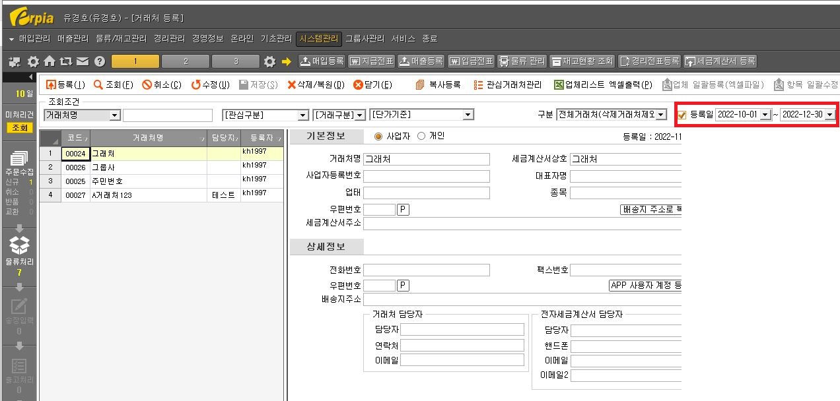Click the refresh loop arrows icon
Viewport: 840px width, 401px height.
pyautogui.click(x=65, y=61)
